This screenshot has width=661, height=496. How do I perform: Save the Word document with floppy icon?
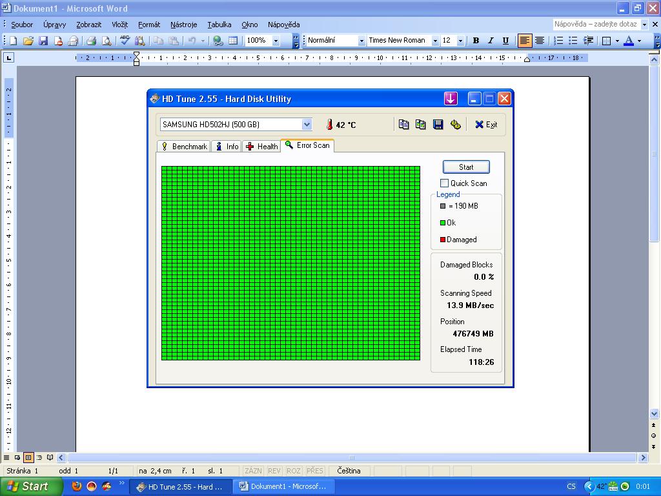point(43,41)
